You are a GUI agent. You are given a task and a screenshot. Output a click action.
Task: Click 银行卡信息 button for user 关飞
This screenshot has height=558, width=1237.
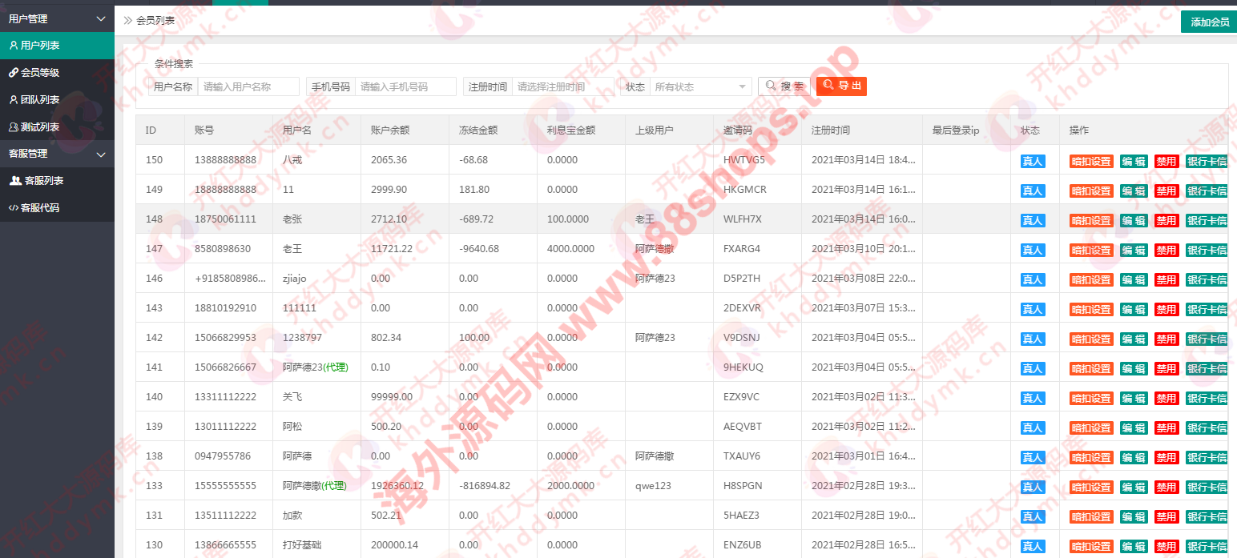tap(1206, 398)
